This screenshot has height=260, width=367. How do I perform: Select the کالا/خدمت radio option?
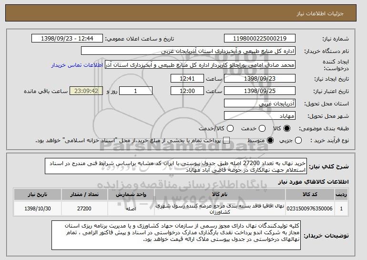click(x=230, y=128)
